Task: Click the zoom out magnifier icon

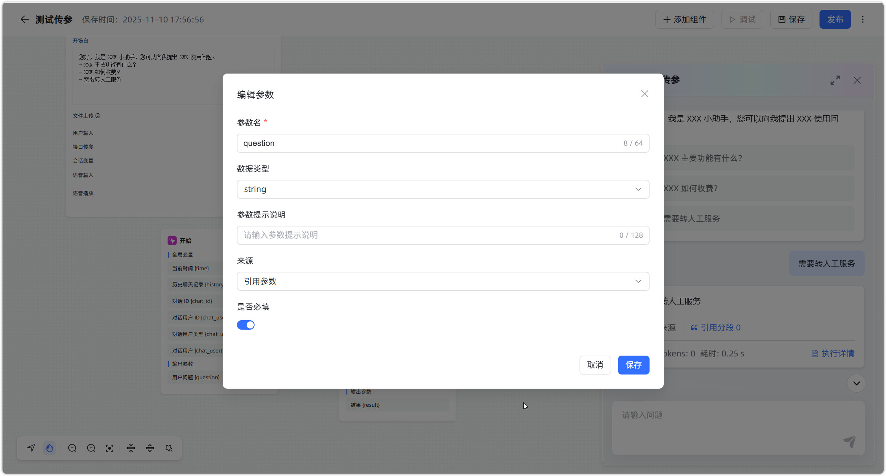Action: (72, 448)
